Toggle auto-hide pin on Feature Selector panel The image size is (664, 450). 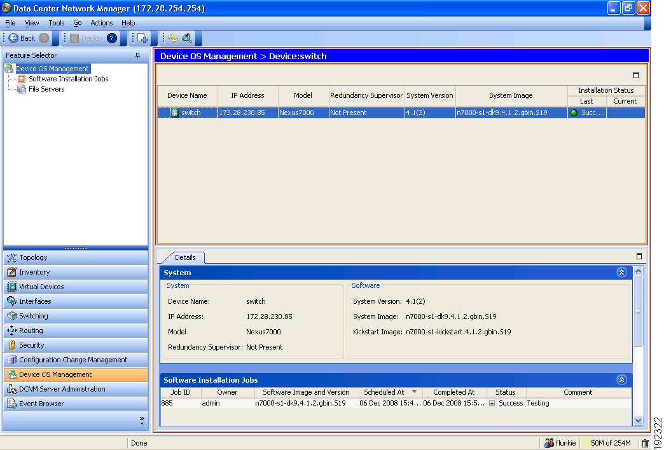[136, 55]
